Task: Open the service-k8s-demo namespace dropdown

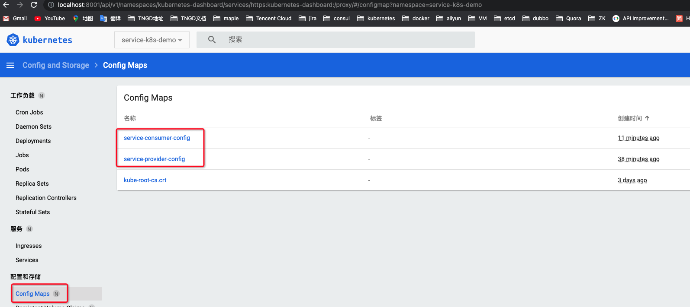Action: 152,40
